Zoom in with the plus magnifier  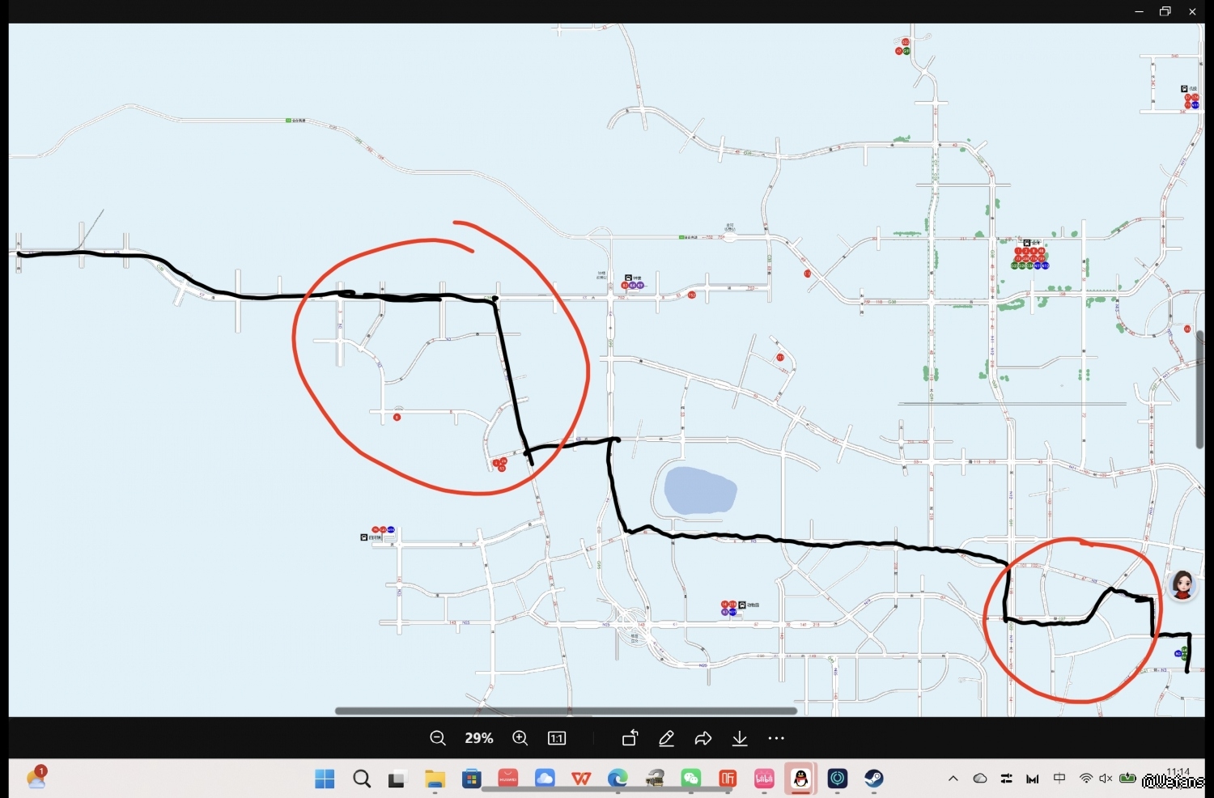pyautogui.click(x=520, y=738)
